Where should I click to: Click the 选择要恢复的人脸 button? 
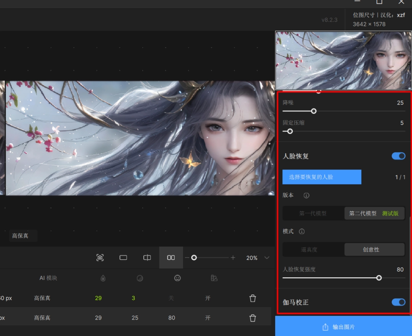tap(322, 177)
